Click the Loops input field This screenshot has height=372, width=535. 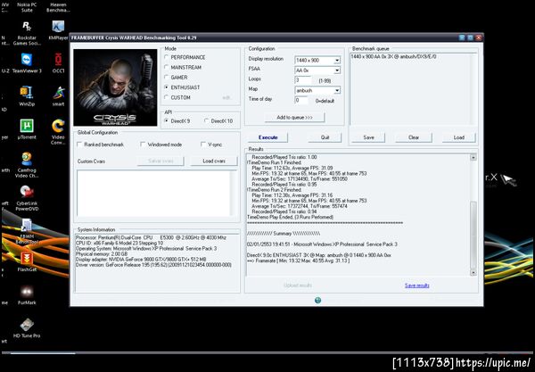coord(302,80)
